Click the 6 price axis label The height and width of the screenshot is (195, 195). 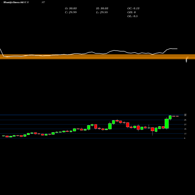185,138
